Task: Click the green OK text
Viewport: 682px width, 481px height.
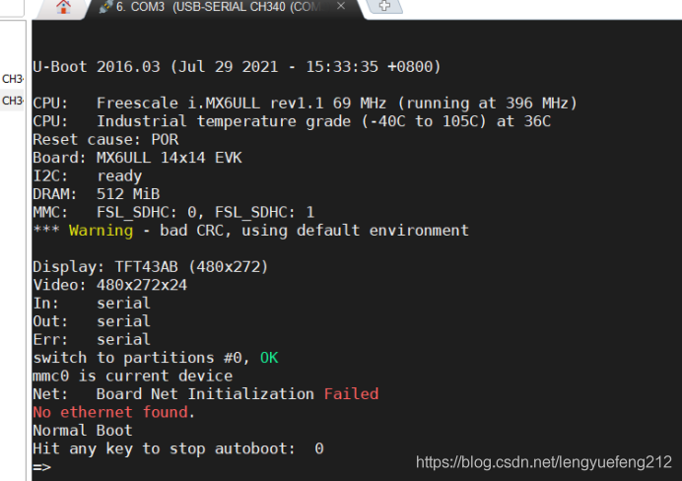Action: coord(269,358)
